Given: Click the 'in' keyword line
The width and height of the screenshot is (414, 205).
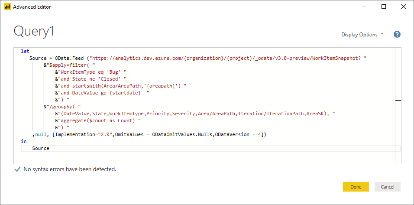Looking at the screenshot, I should pyautogui.click(x=24, y=141).
